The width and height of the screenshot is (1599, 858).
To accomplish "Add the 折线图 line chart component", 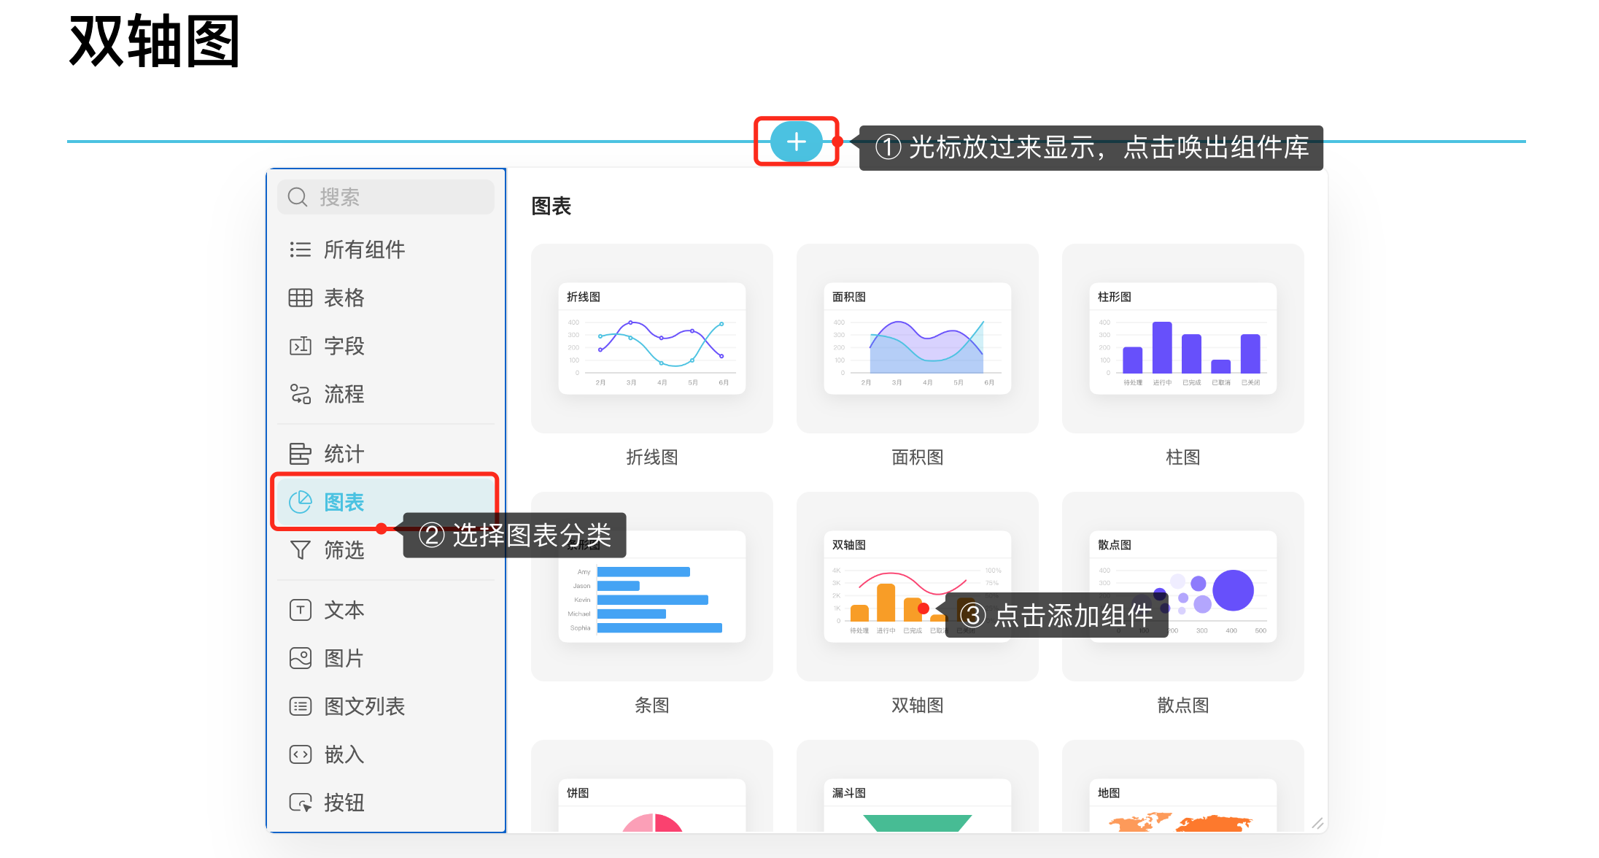I will (652, 339).
